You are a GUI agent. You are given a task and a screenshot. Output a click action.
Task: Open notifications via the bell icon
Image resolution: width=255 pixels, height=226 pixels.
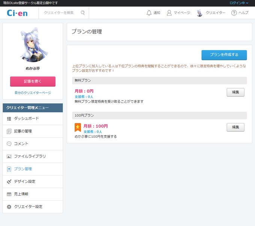click(149, 13)
